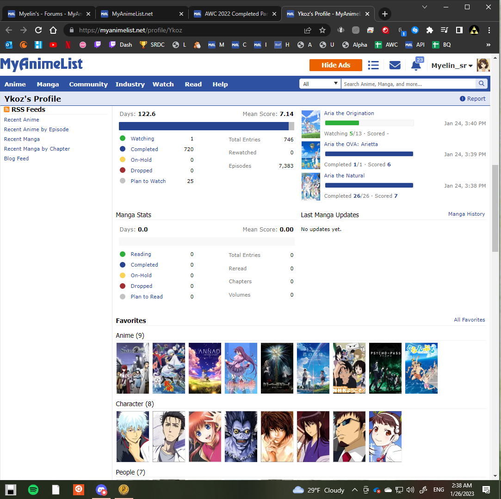
Task: Open the Manga History link
Action: click(x=466, y=214)
